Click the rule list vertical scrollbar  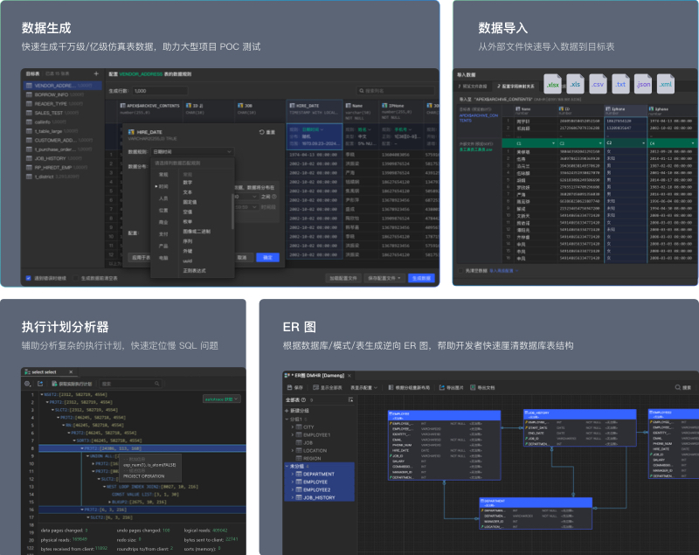click(232, 211)
